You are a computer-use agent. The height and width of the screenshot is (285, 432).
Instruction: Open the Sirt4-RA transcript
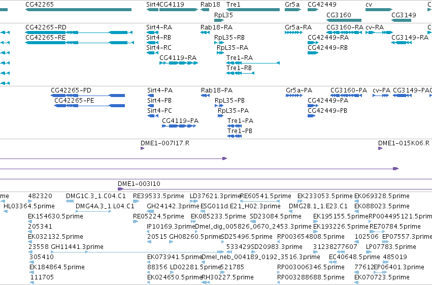(152, 33)
